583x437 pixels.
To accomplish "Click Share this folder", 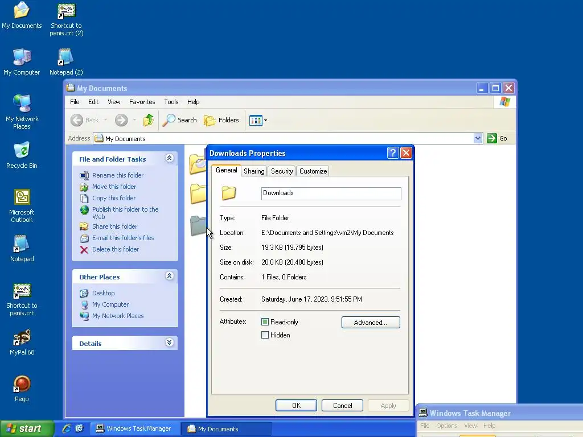I will click(x=114, y=226).
